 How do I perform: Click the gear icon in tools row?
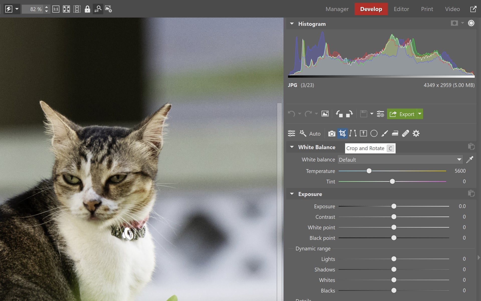(x=416, y=133)
